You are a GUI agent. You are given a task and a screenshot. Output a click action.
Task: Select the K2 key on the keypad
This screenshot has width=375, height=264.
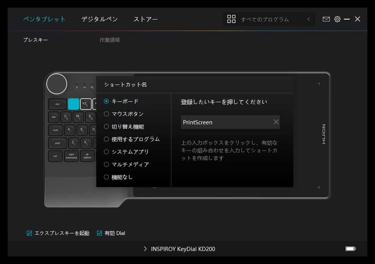click(86, 104)
